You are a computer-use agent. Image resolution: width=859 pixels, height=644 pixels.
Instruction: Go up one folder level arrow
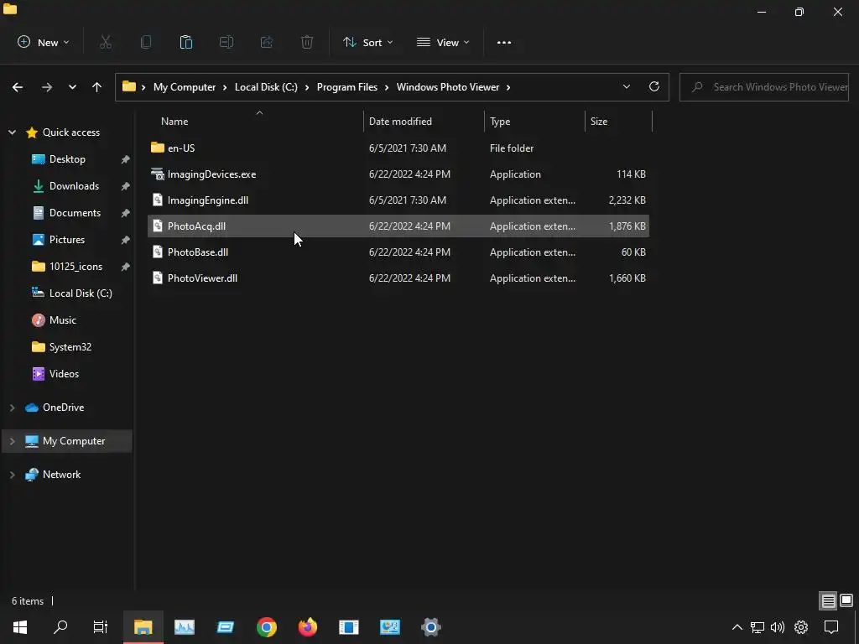point(97,87)
